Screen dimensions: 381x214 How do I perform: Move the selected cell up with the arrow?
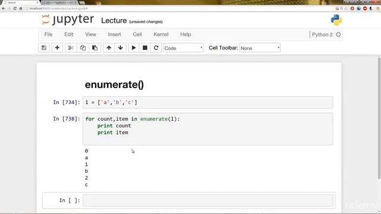pos(109,48)
